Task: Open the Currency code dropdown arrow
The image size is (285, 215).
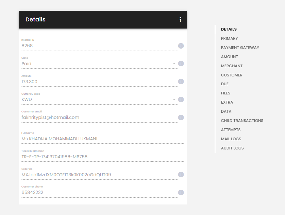Action: click(x=174, y=100)
